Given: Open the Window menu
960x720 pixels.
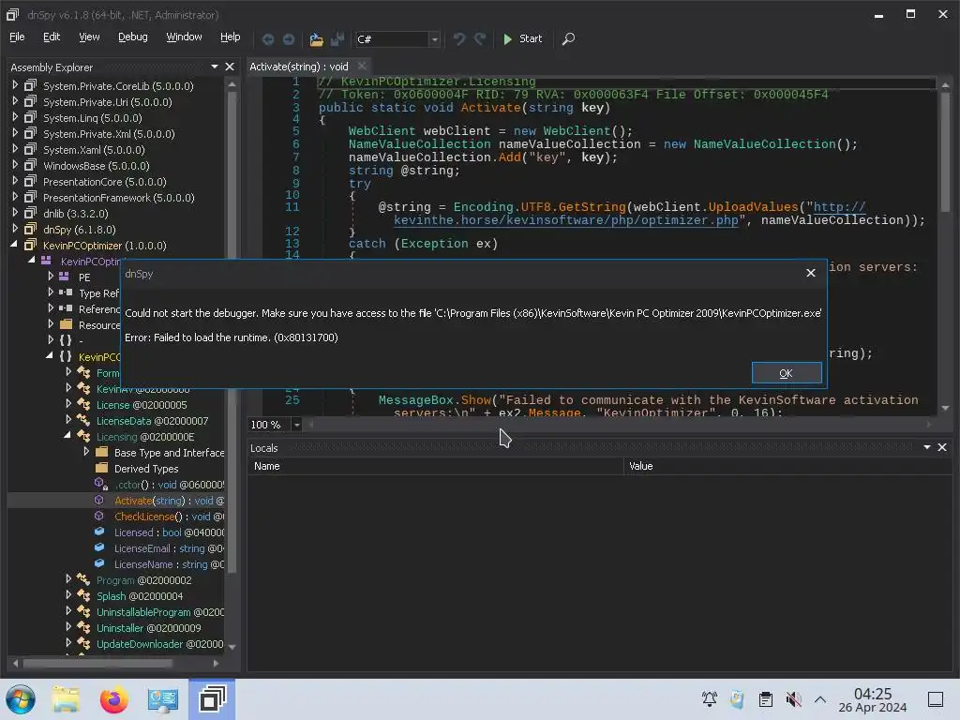Looking at the screenshot, I should click(x=184, y=37).
